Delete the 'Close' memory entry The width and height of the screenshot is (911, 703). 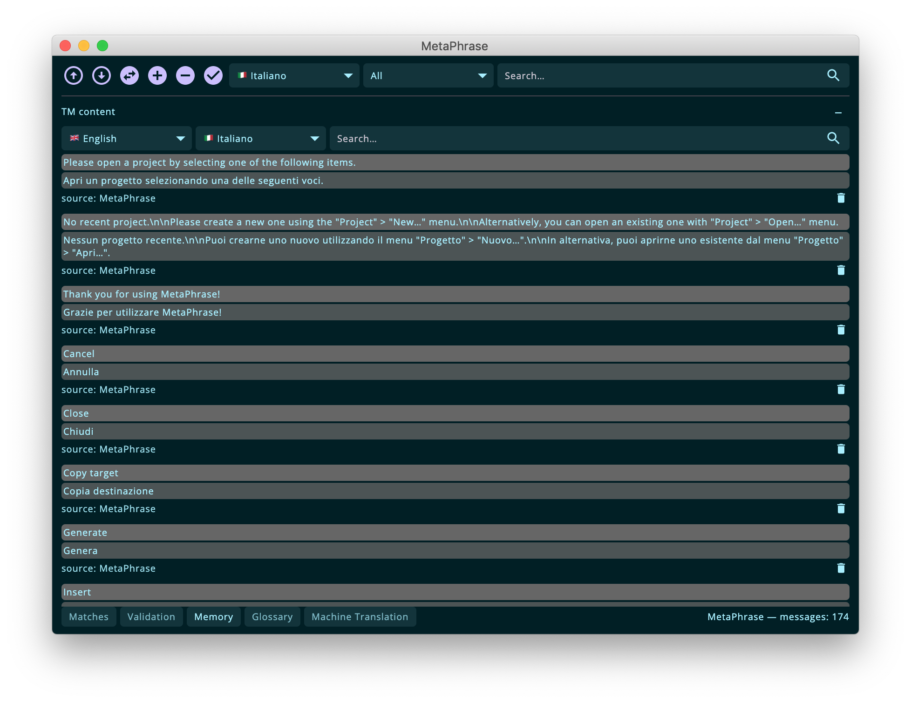coord(841,449)
